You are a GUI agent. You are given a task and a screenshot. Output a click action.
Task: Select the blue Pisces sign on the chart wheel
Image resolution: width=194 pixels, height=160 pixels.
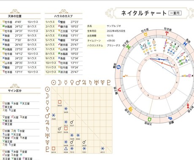pyautogui.click(x=185, y=44)
